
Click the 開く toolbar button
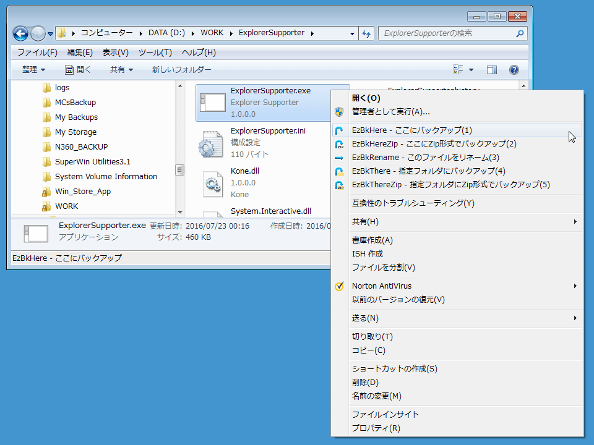tap(78, 70)
